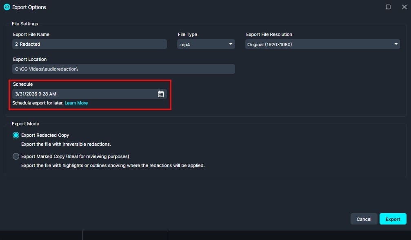Click the File Type dropdown arrow
Viewport: 411px width, 240px height.
[231, 44]
